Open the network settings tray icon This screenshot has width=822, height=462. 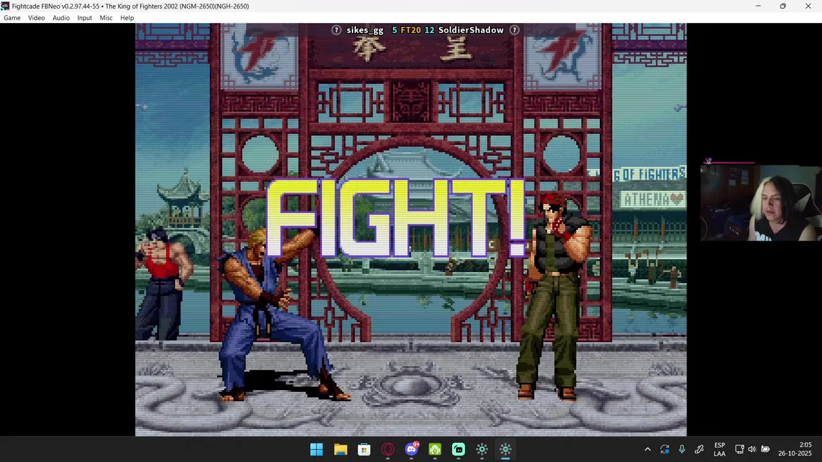(x=739, y=449)
